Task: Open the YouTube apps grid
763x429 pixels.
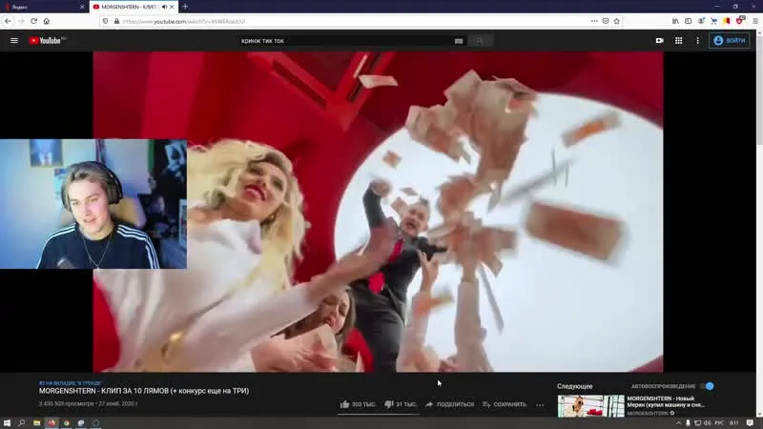Action: point(678,41)
